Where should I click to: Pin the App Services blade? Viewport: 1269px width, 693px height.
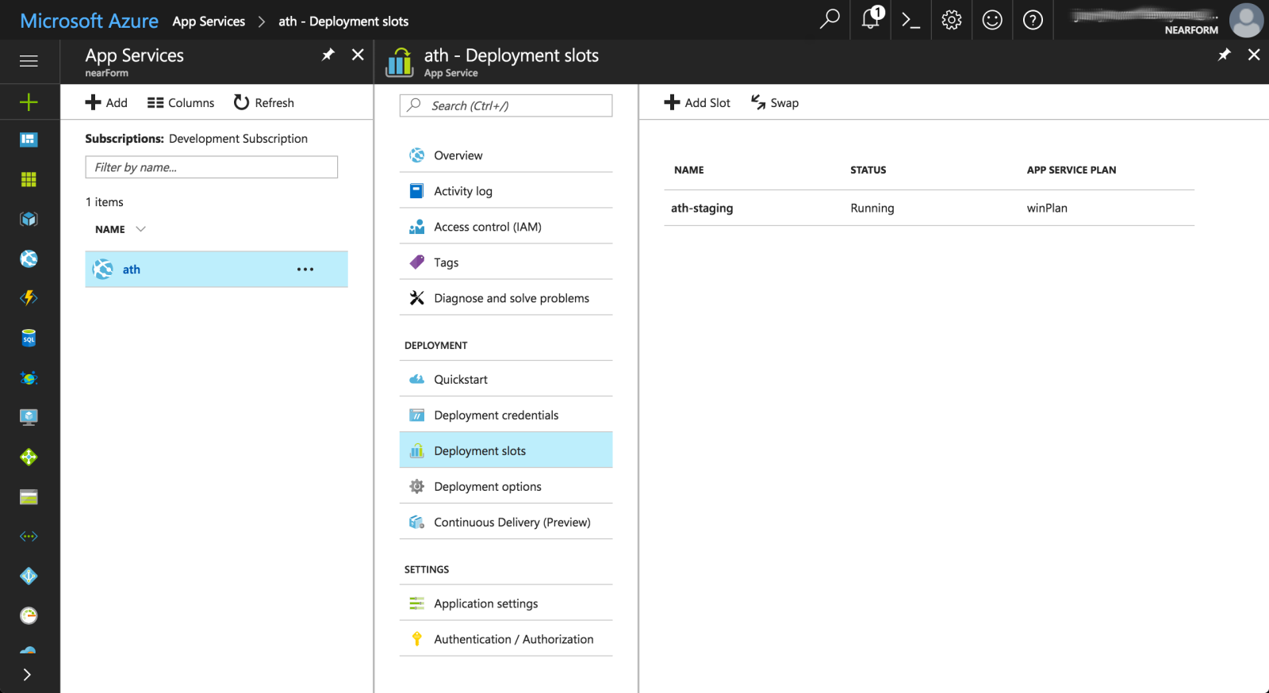click(x=328, y=54)
